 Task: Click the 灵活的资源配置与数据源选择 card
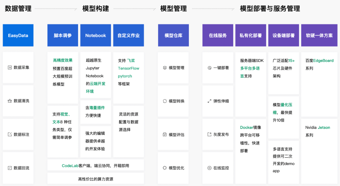[x=128, y=131]
